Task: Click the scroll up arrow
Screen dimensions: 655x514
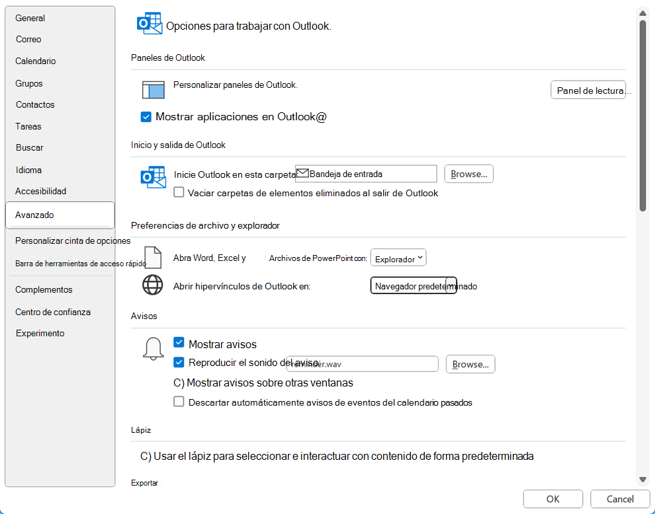Action: point(643,14)
